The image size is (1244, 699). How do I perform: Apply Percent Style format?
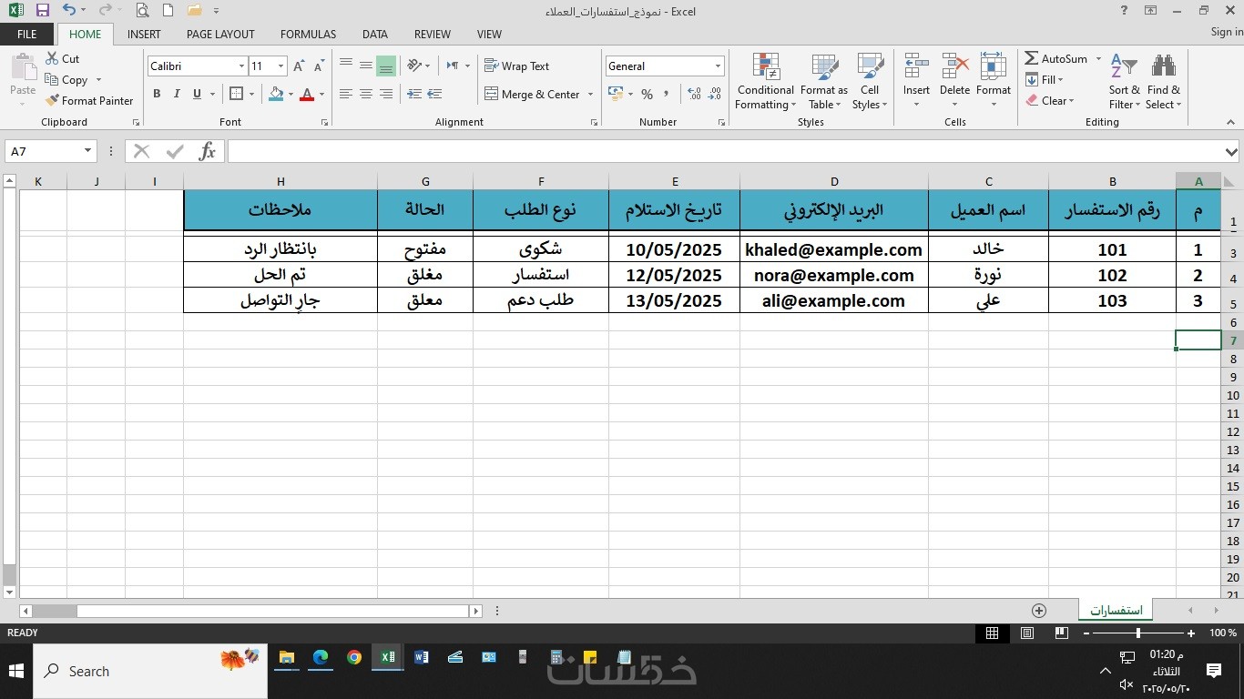[647, 94]
